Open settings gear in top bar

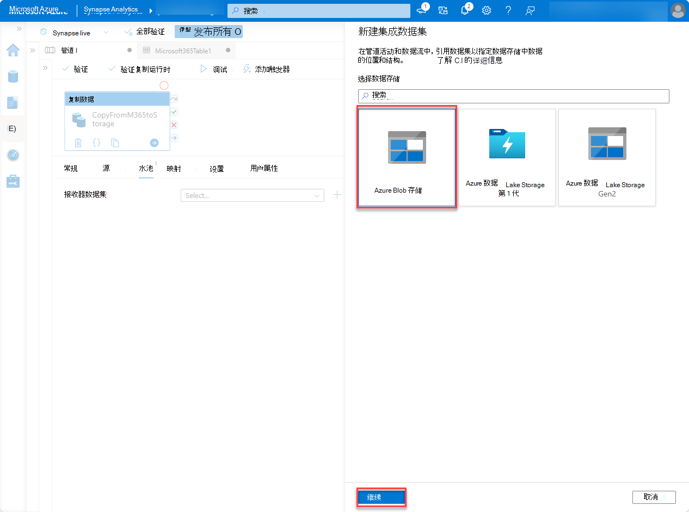click(x=487, y=10)
